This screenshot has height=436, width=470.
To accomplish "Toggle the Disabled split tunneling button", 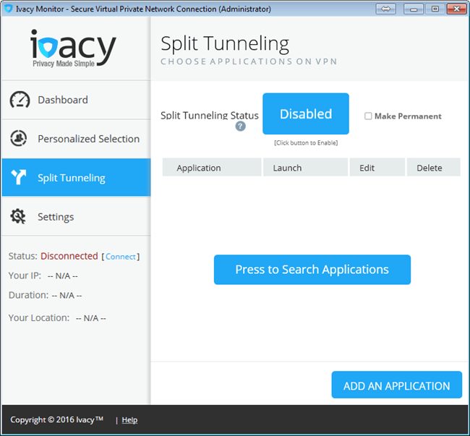I will tap(306, 114).
